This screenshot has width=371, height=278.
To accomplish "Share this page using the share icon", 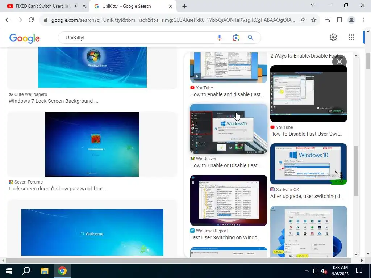I will [x=302, y=20].
